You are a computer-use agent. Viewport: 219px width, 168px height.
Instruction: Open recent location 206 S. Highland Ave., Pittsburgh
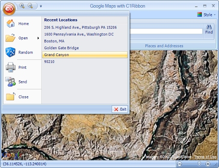click(x=85, y=27)
